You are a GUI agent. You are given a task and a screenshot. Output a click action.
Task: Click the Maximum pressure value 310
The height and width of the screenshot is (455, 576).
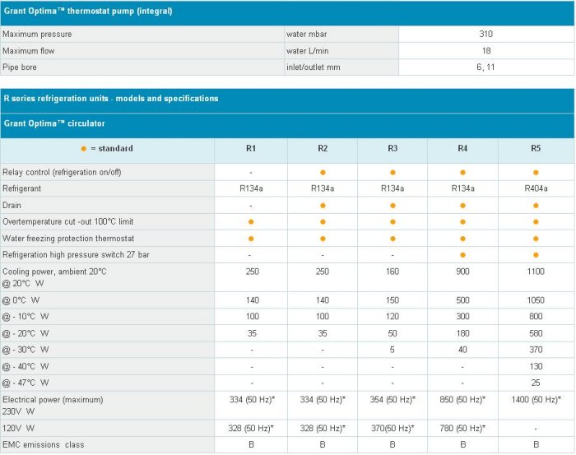[x=485, y=35]
